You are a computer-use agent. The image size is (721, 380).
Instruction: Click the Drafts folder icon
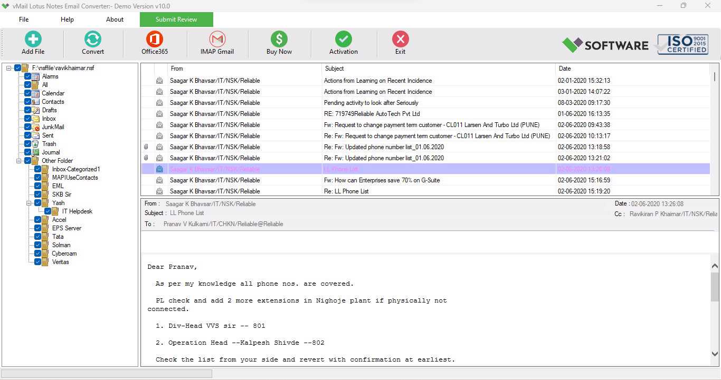coord(35,110)
